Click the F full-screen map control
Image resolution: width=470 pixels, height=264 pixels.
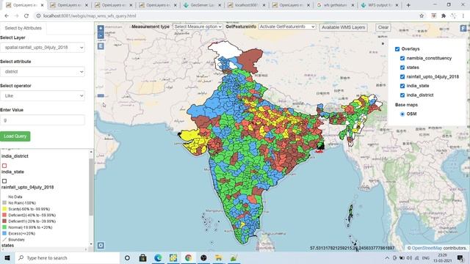pyautogui.click(x=463, y=28)
